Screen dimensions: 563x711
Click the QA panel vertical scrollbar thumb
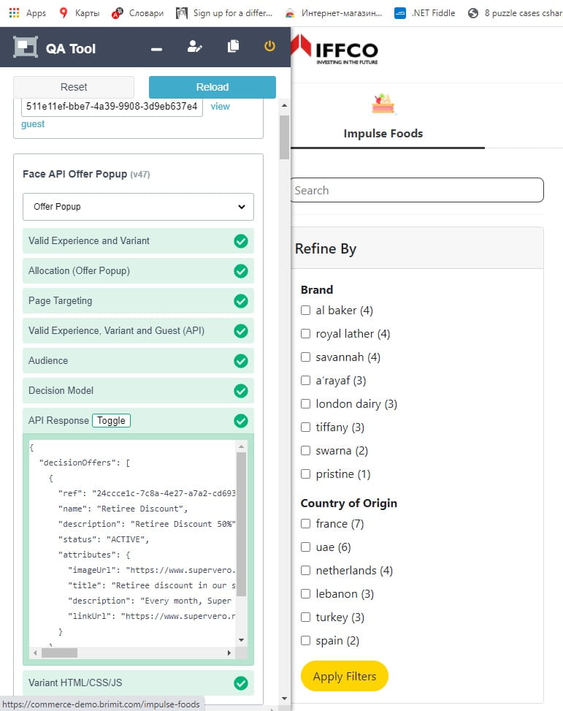[x=284, y=137]
